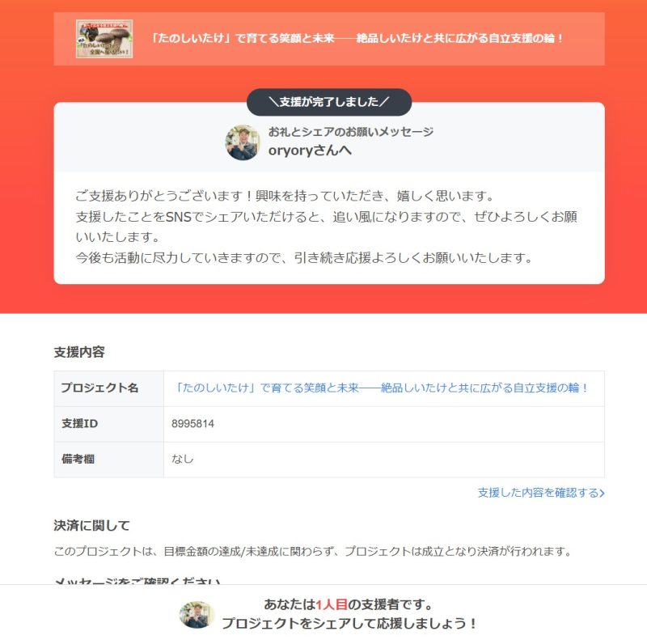Click the chevron arrow after 支援した内容を確認する
Viewport: 647px width, 640px height.
click(x=602, y=493)
